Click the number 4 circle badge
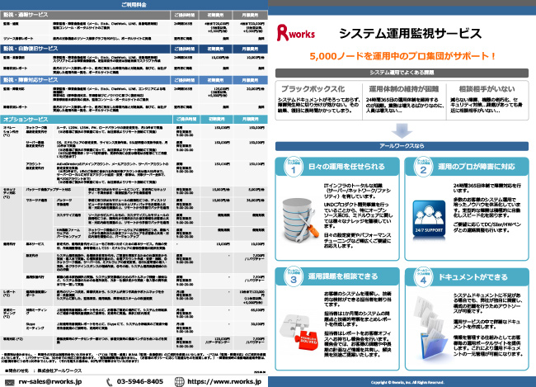This screenshot has width=536, height=387. pyautogui.click(x=423, y=277)
